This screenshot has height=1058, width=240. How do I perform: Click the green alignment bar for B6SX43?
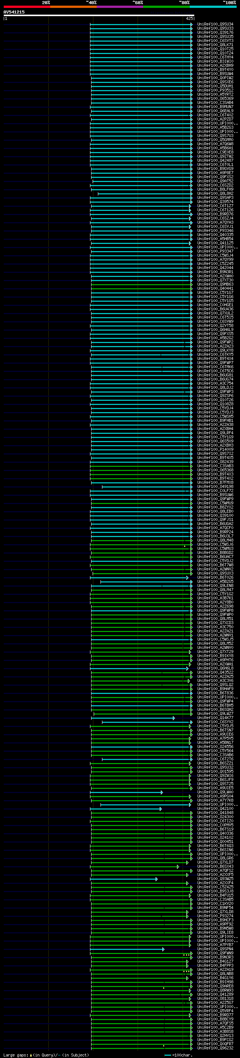135,867
